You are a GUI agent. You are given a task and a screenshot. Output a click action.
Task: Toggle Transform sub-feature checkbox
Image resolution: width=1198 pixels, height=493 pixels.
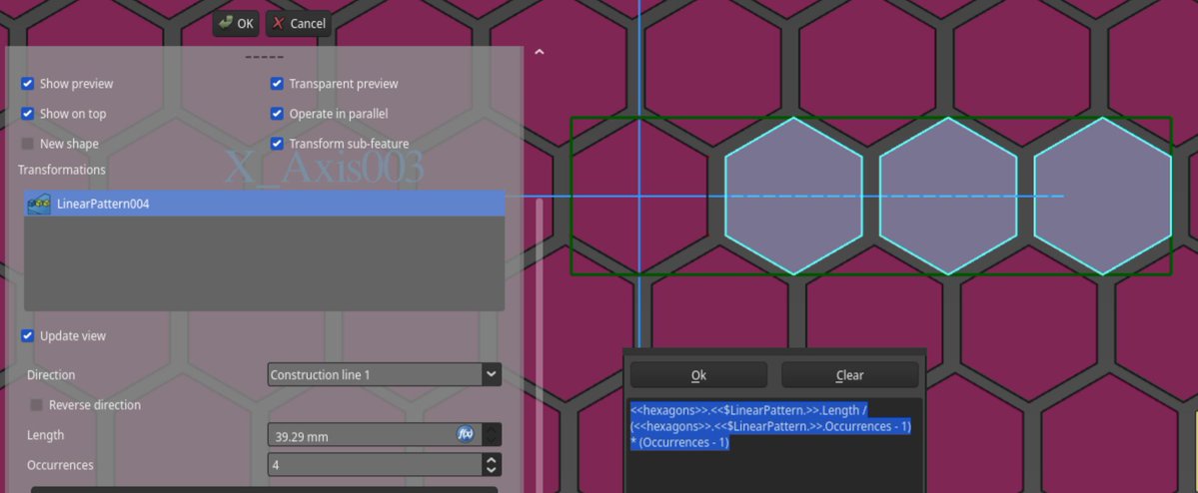click(277, 144)
